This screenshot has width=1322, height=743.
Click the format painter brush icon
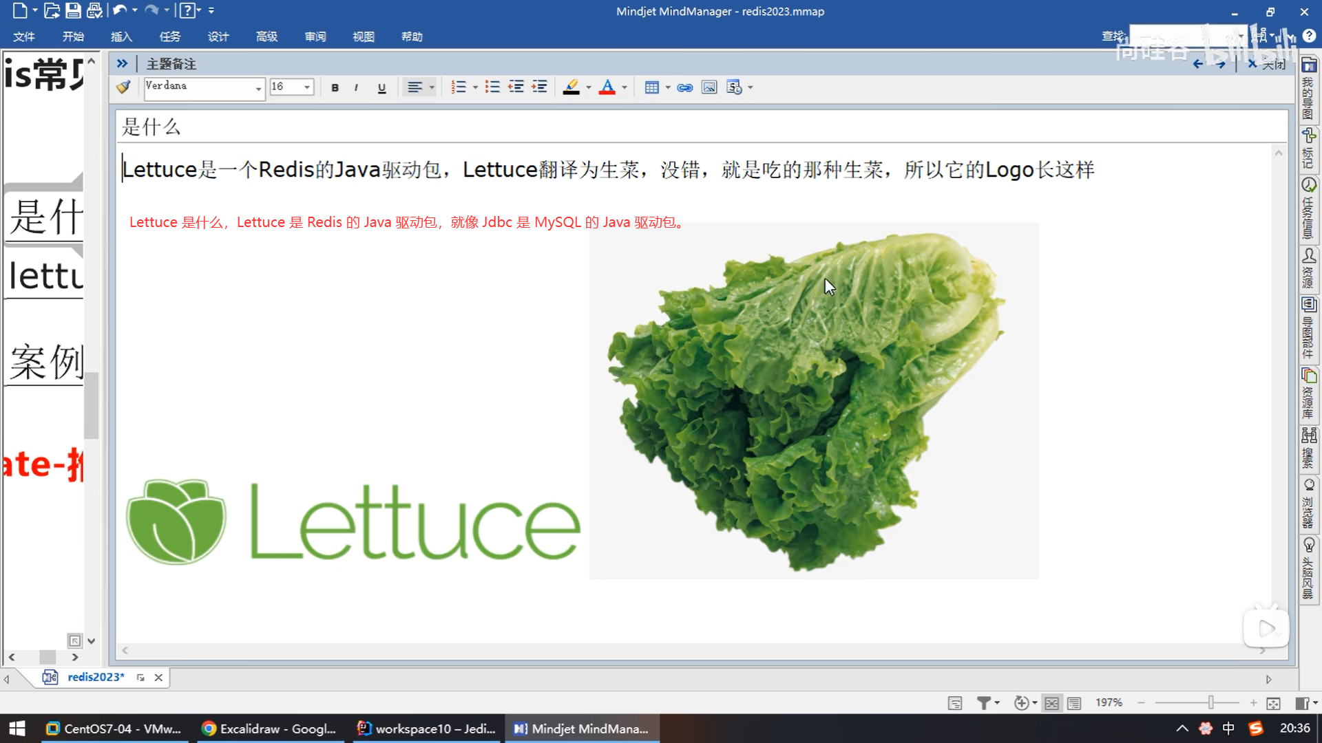pyautogui.click(x=124, y=87)
